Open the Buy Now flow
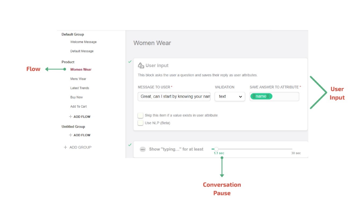This screenshot has width=361, height=203. (x=76, y=97)
